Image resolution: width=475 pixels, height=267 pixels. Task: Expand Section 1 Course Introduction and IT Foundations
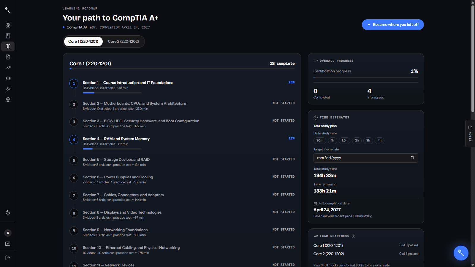(182, 86)
